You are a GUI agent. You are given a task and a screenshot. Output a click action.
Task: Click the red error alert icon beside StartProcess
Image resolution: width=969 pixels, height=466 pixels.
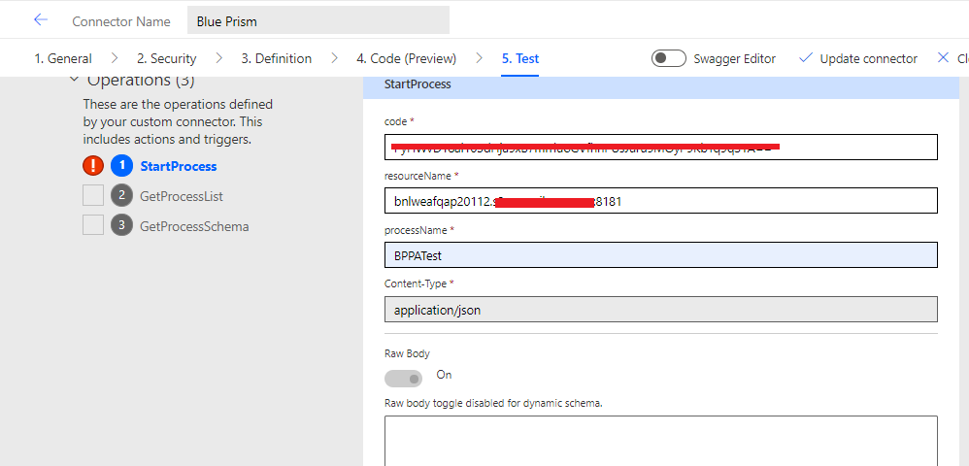pyautogui.click(x=93, y=166)
